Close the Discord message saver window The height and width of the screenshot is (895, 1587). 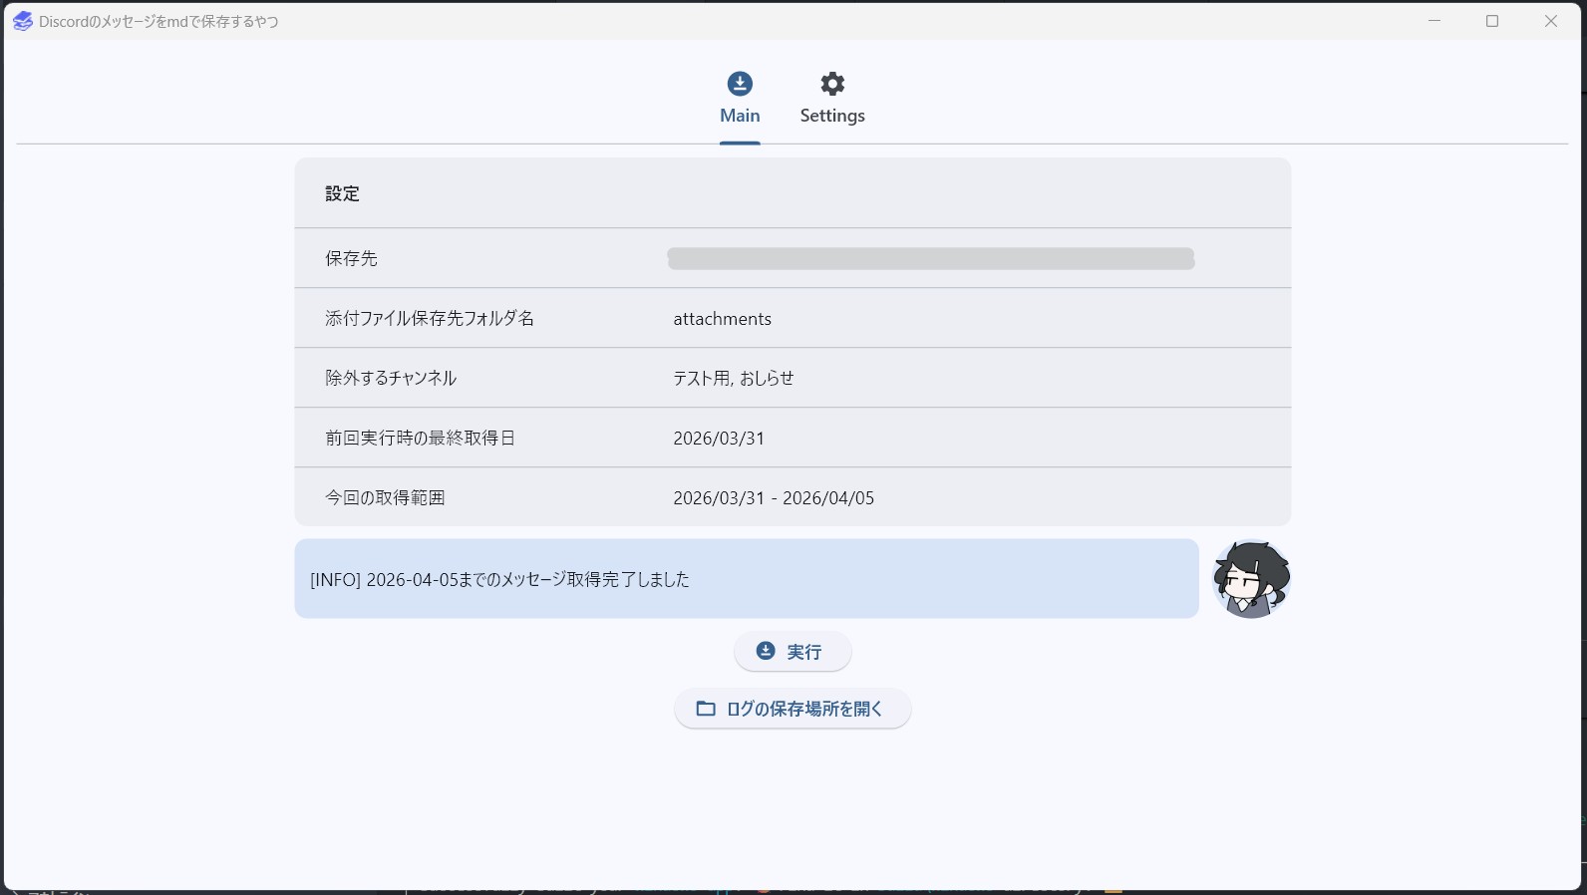pyautogui.click(x=1550, y=21)
